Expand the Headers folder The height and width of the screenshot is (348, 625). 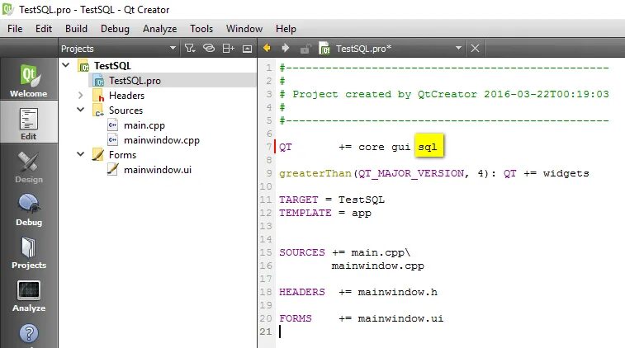(81, 95)
